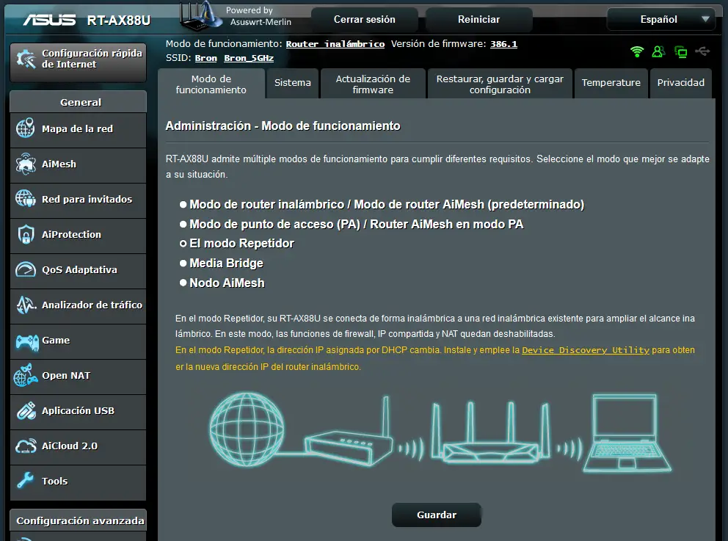The width and height of the screenshot is (728, 541).
Task: Click the USB status icon
Action: [x=702, y=51]
